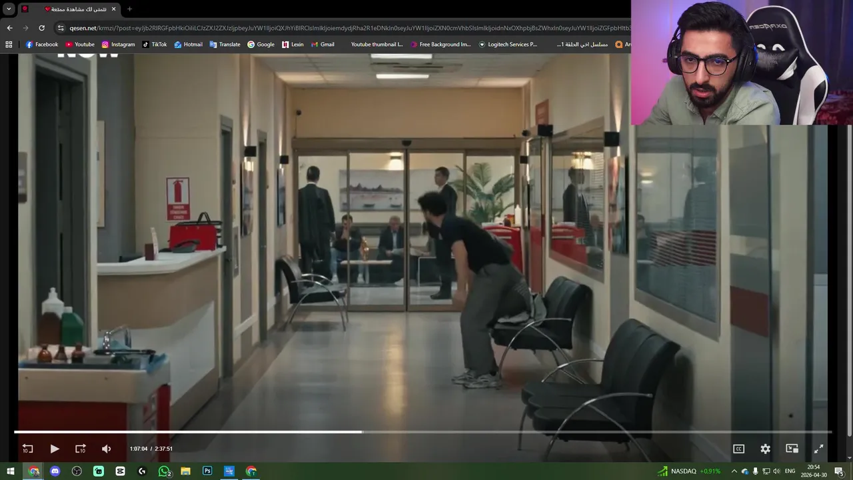Go back to the previous page

(x=9, y=28)
